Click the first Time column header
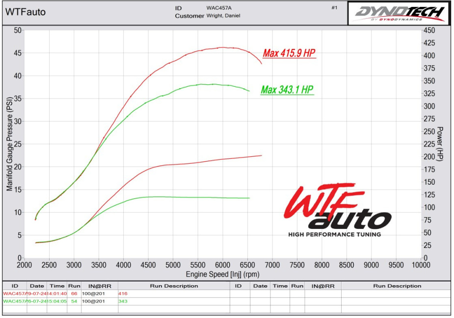The height and width of the screenshot is (318, 454). [57, 286]
